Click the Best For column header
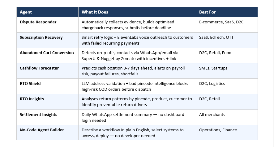The image size is (274, 147). [x=208, y=12]
